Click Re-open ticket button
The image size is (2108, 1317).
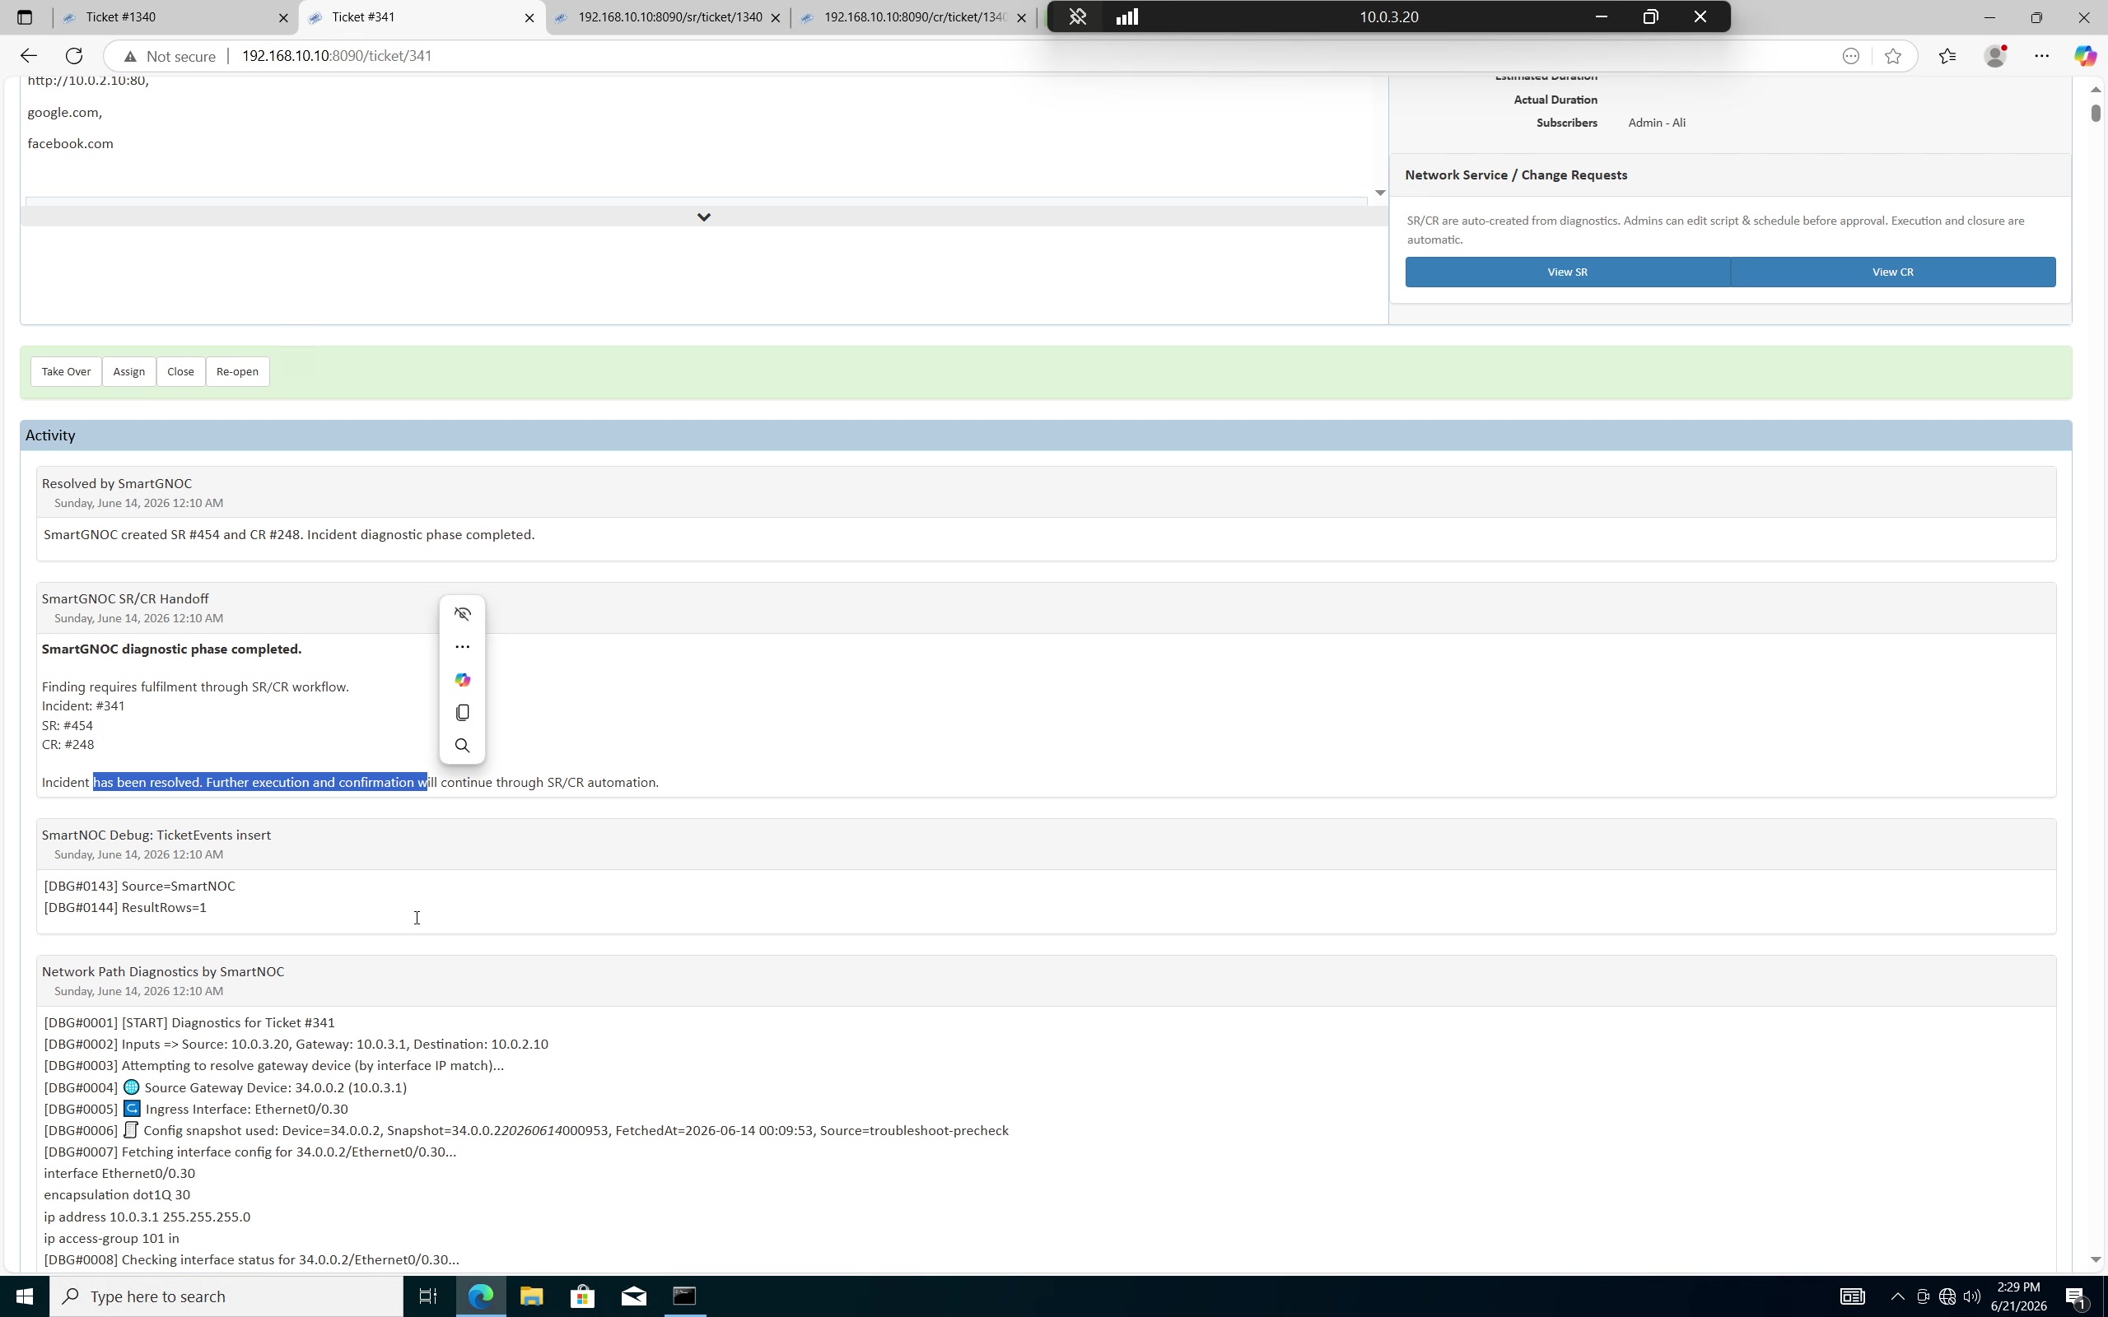[237, 371]
